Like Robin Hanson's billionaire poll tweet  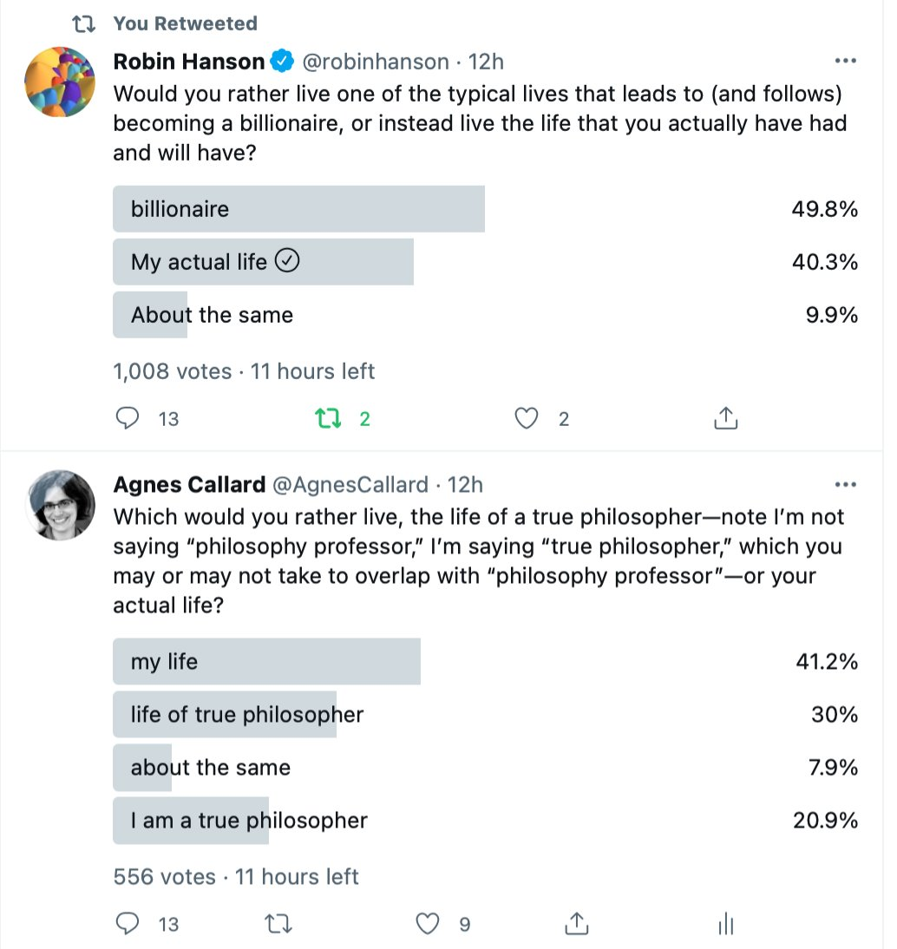(x=526, y=419)
